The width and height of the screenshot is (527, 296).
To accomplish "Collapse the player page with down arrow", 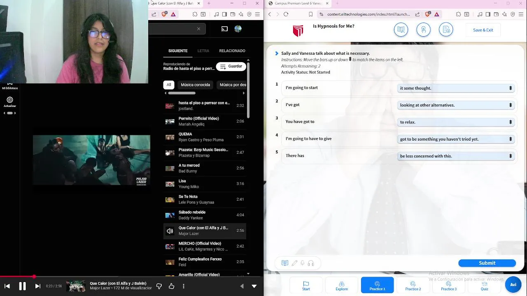I will (x=254, y=286).
